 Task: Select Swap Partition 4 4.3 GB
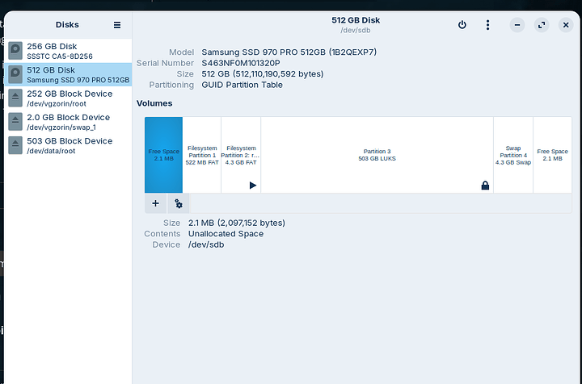point(513,155)
